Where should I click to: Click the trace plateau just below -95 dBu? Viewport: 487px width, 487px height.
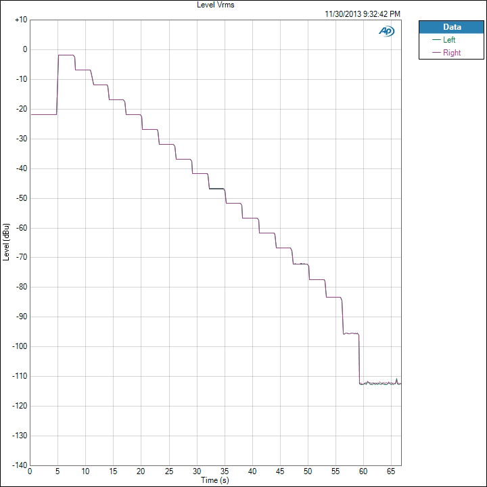(x=351, y=333)
